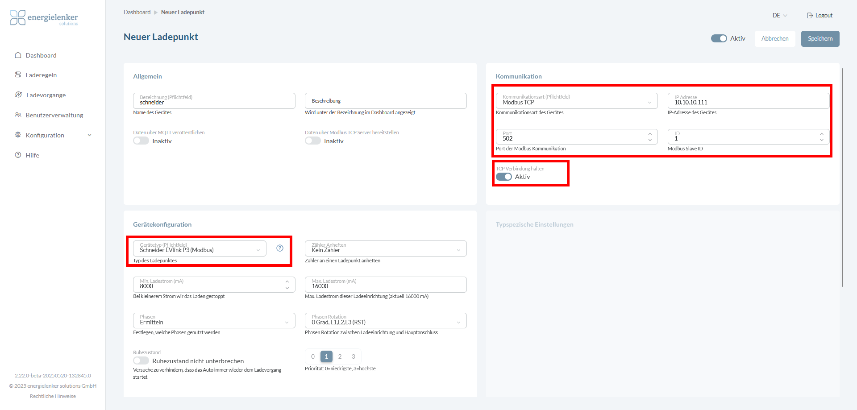Screen dimensions: 857x410
Task: Click the Benutzerverwaltung users icon
Action: 18,115
